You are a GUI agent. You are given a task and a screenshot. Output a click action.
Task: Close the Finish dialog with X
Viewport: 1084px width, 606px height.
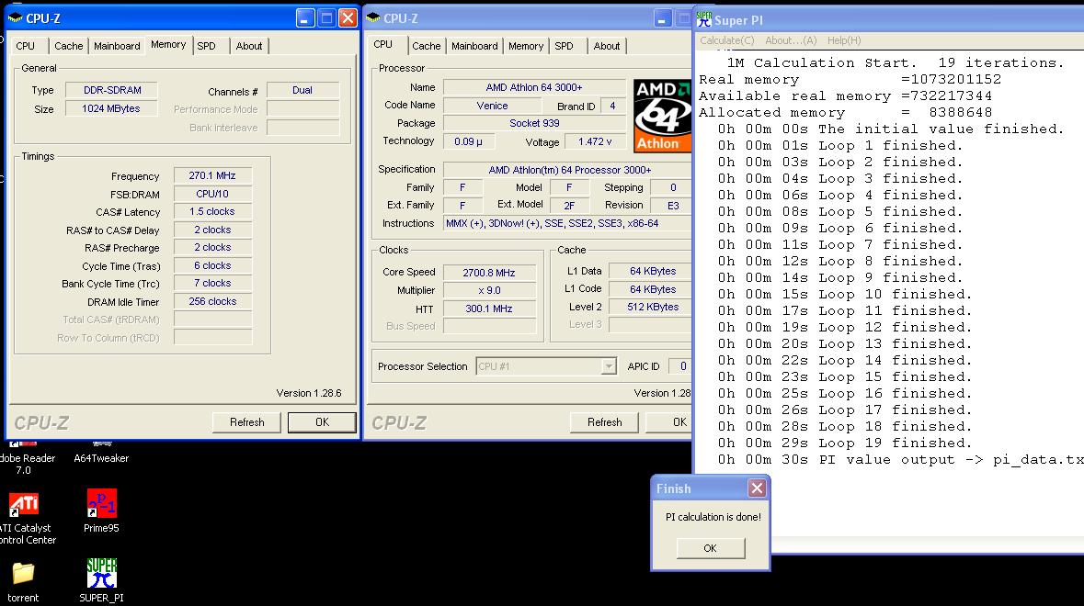(x=757, y=488)
